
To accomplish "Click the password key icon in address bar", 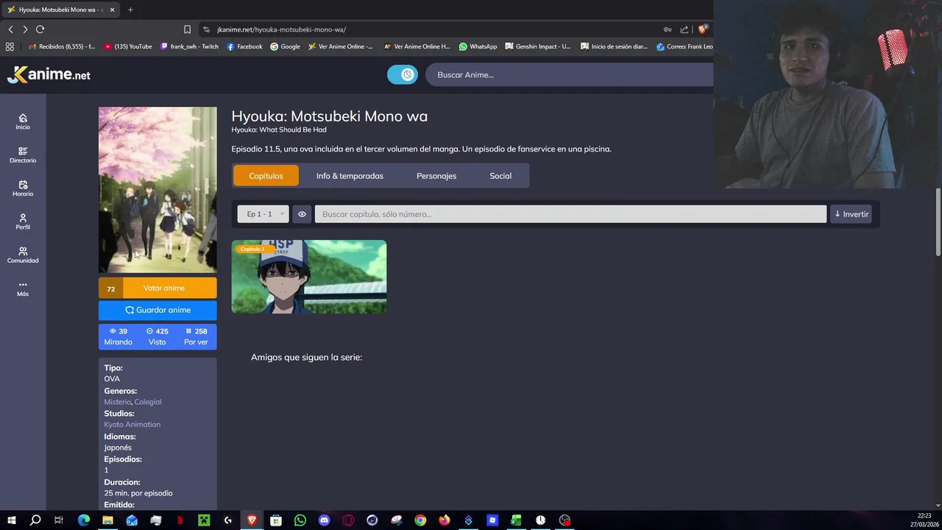I will [x=667, y=29].
